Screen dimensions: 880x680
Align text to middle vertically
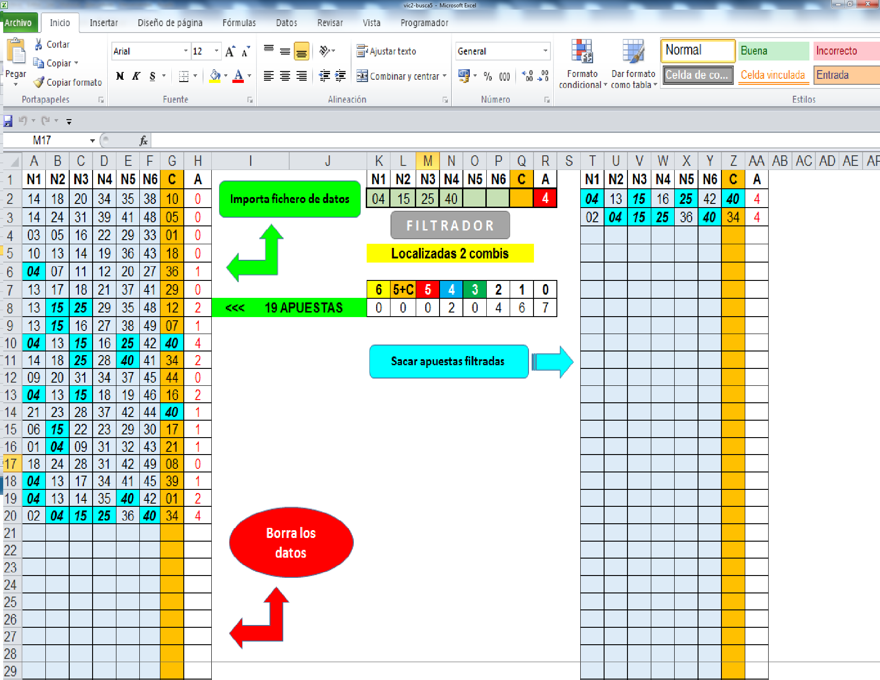pyautogui.click(x=285, y=51)
